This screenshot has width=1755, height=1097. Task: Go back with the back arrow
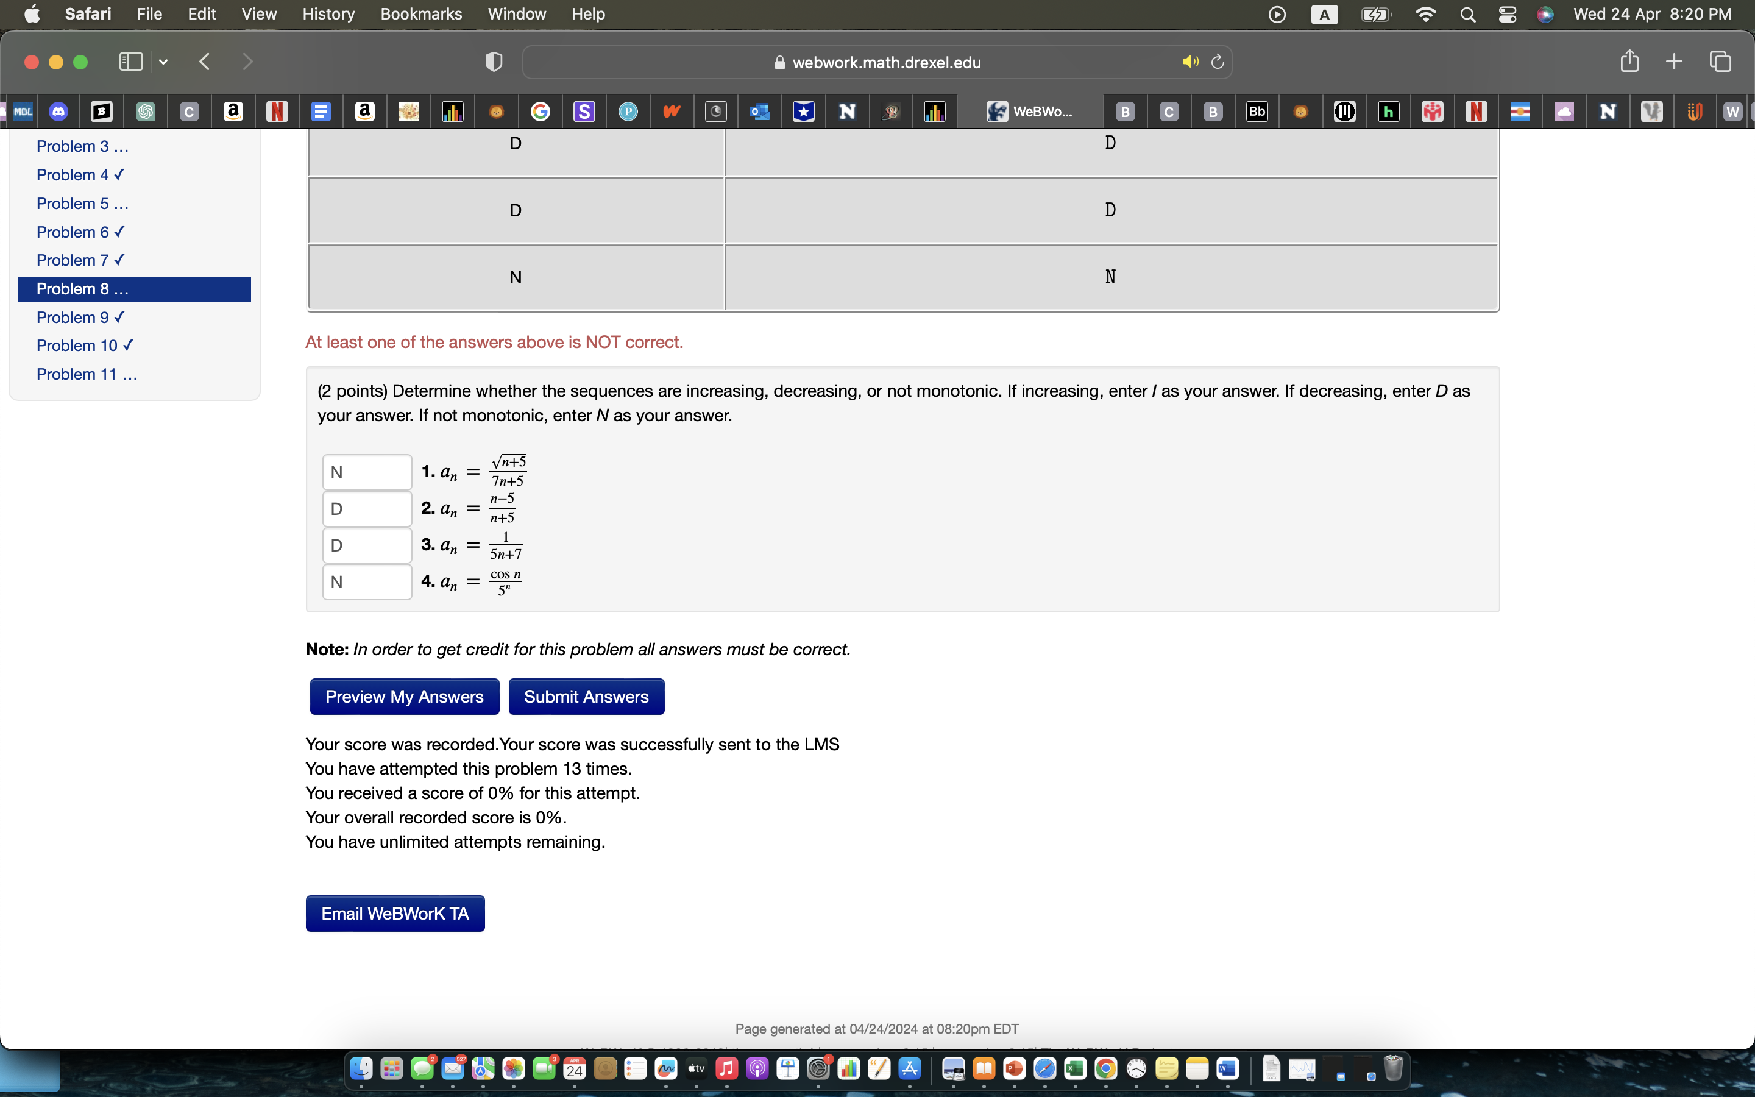pos(205,62)
